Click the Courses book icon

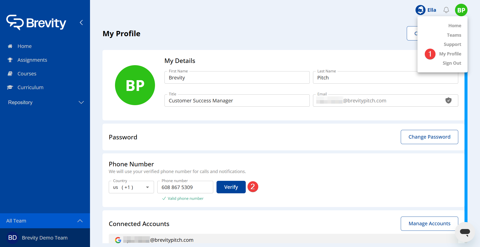pyautogui.click(x=10, y=74)
